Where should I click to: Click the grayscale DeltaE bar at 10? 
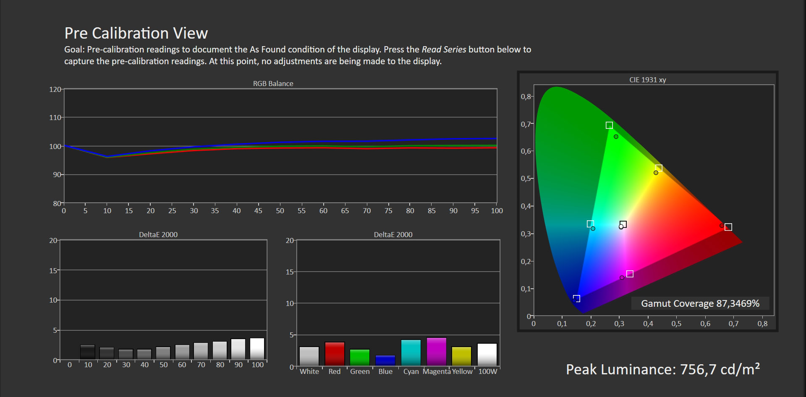pyautogui.click(x=88, y=352)
